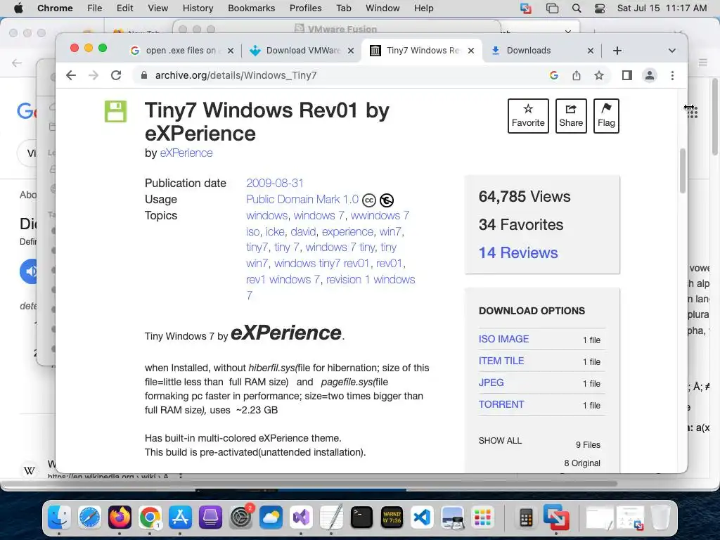Open System Settings from the Dock

[240, 517]
